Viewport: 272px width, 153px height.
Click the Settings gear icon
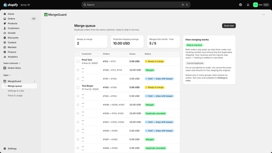[x=5, y=149]
